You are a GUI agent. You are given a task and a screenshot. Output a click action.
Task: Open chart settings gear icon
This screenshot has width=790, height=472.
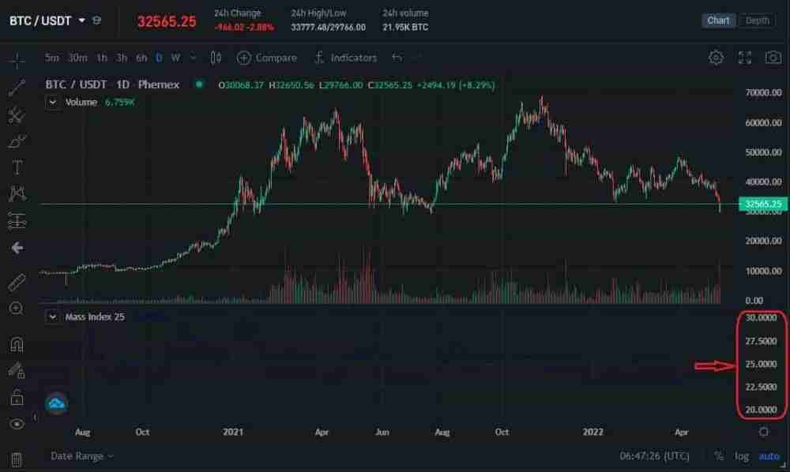pyautogui.click(x=716, y=58)
